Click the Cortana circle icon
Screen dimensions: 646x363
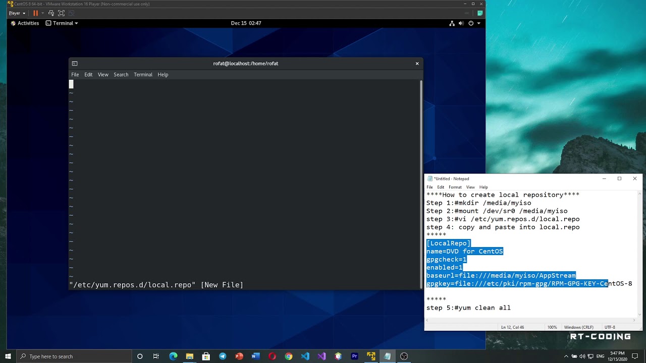tap(140, 356)
